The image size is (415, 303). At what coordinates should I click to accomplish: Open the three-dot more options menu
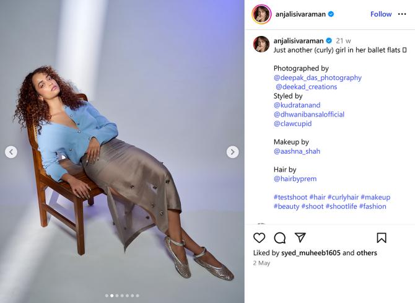(402, 14)
